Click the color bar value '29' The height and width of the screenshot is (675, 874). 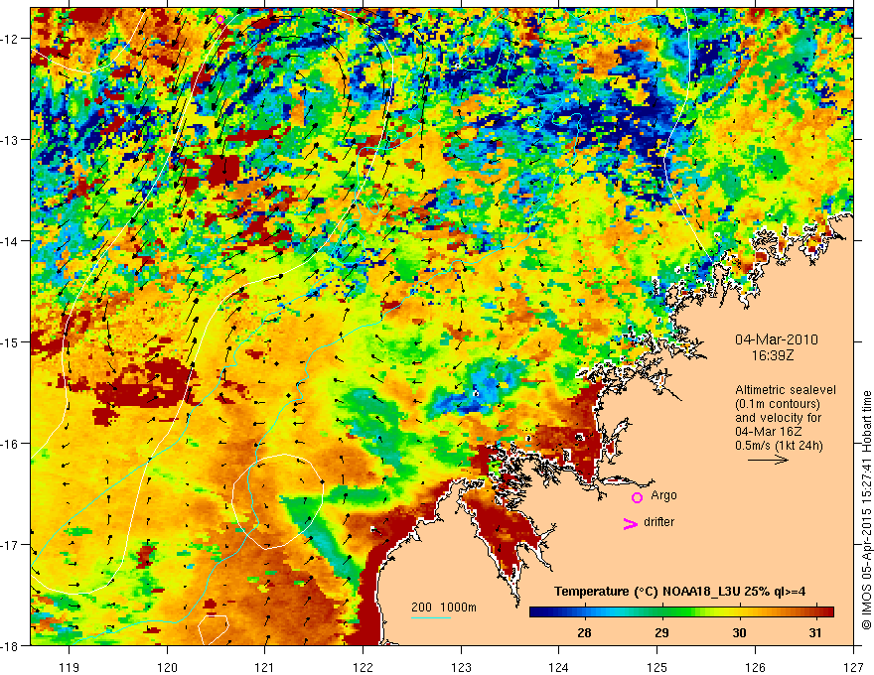661,633
